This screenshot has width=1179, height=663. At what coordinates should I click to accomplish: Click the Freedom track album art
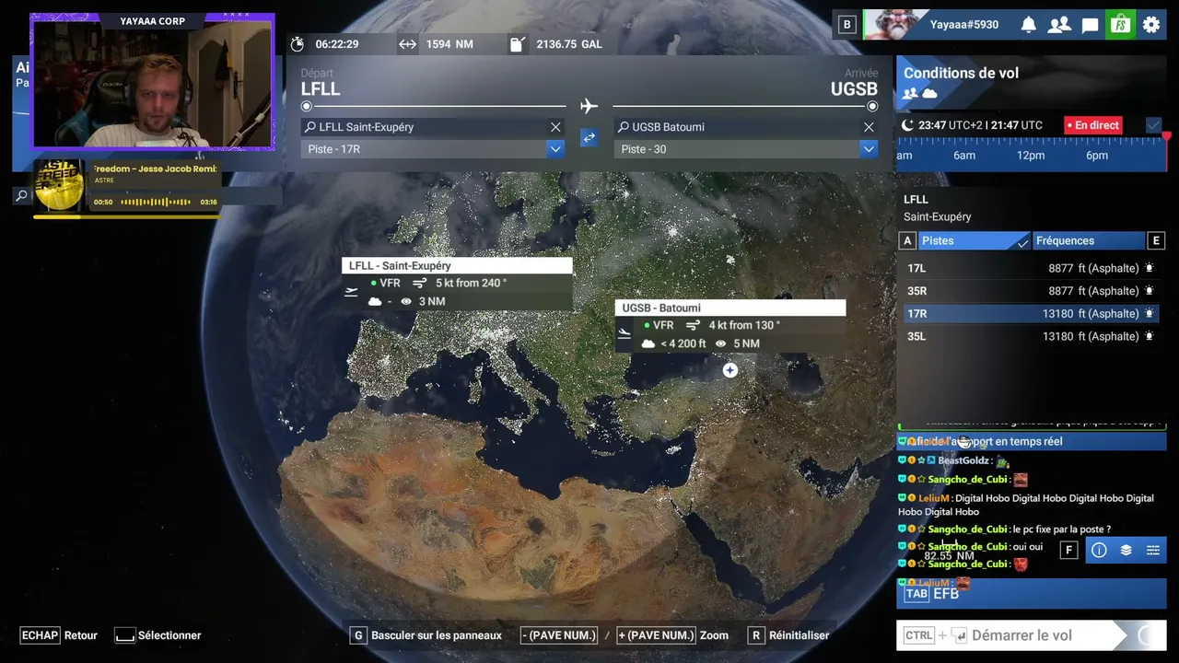[59, 186]
